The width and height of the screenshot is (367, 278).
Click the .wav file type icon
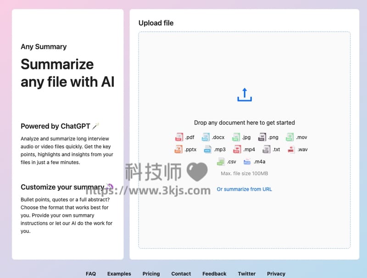click(291, 149)
